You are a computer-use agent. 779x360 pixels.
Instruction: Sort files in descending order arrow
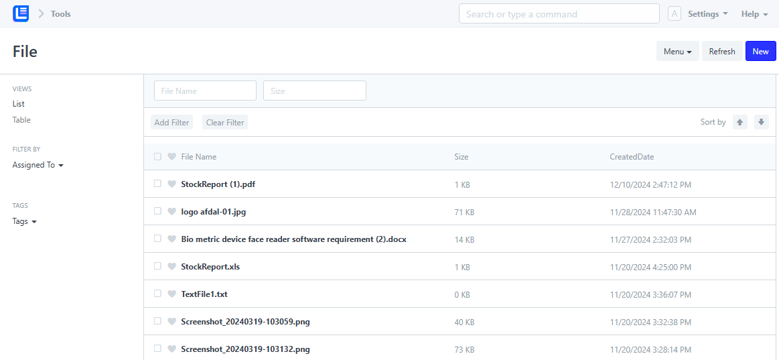pyautogui.click(x=761, y=122)
